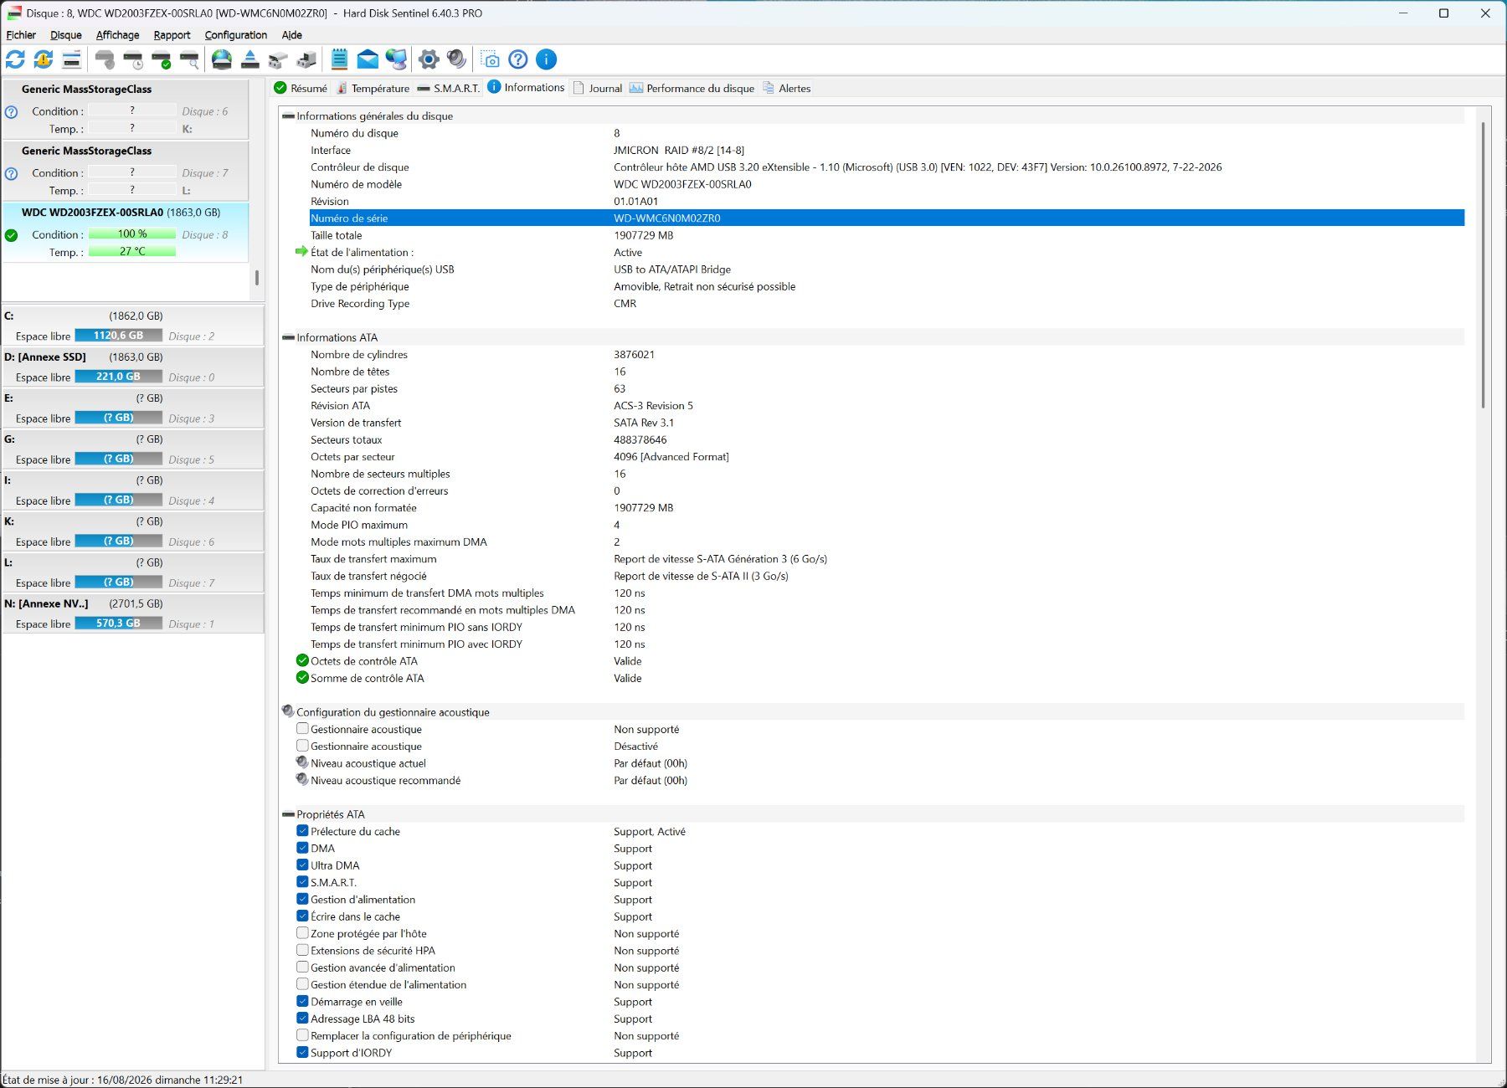This screenshot has width=1507, height=1088.
Task: Click the grey disk with sphere toolbar icon
Action: [x=105, y=59]
